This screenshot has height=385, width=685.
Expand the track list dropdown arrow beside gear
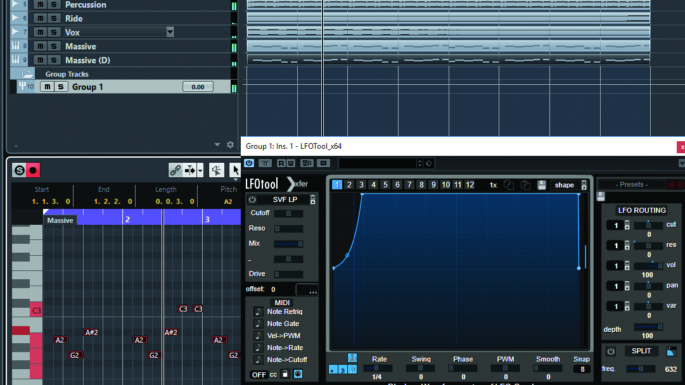coord(217,144)
